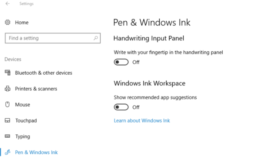The image size is (263, 162).
Task: Click the touchpad icon in sidebar
Action: [x=7, y=120]
